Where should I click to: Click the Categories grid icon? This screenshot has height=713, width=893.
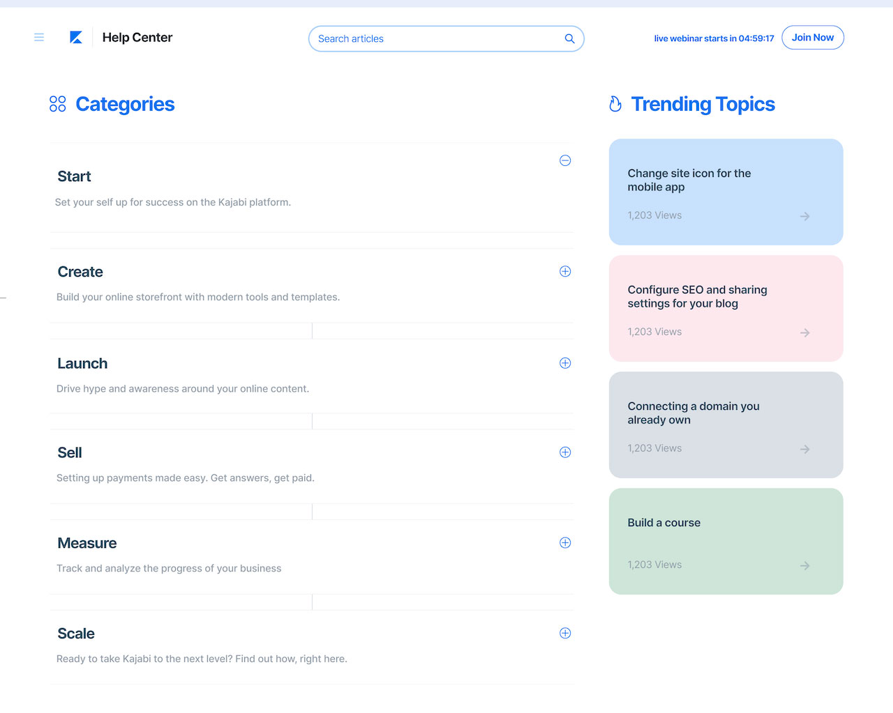pyautogui.click(x=58, y=104)
